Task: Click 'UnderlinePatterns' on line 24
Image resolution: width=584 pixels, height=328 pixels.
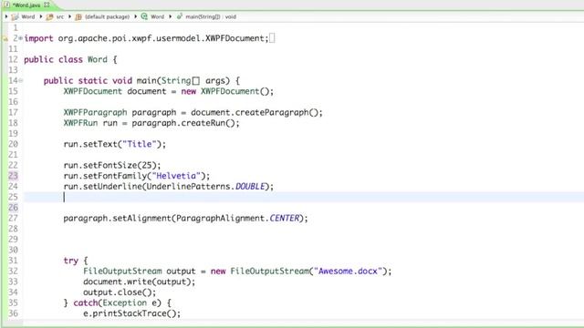Action: [189, 186]
